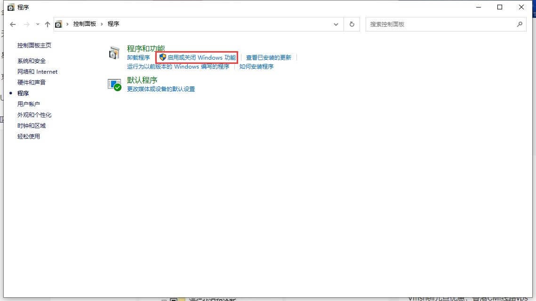This screenshot has width=536, height=301.
Task: Select 程序 breadcrumb in address bar
Action: click(113, 24)
